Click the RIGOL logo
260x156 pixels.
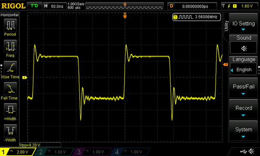click(13, 6)
